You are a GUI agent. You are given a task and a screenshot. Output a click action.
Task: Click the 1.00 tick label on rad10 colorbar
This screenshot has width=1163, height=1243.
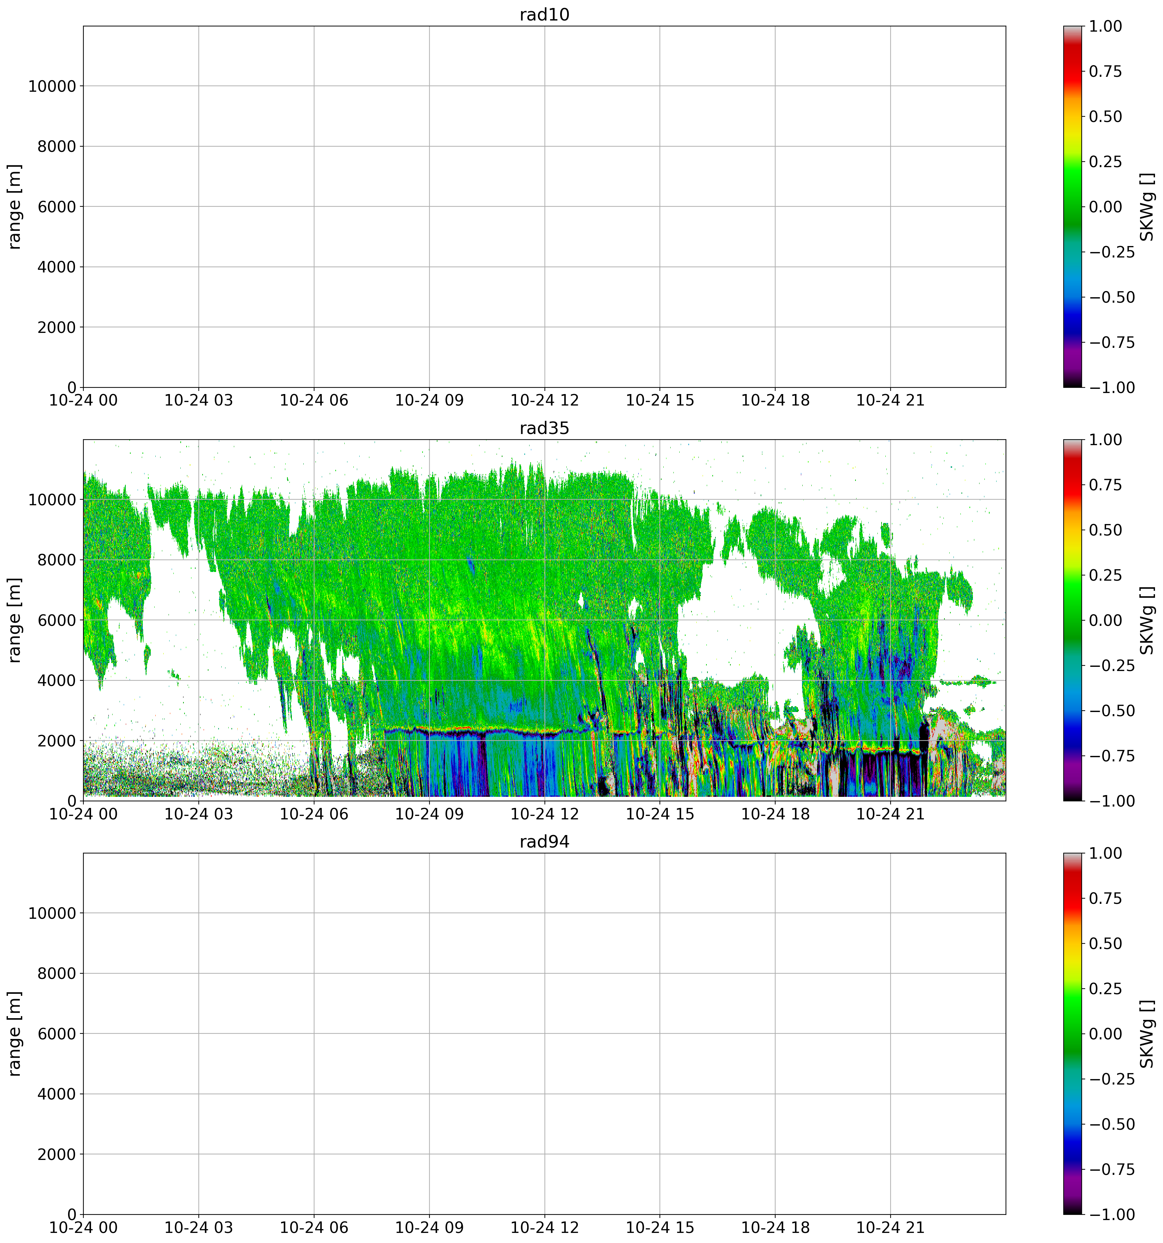[1105, 26]
